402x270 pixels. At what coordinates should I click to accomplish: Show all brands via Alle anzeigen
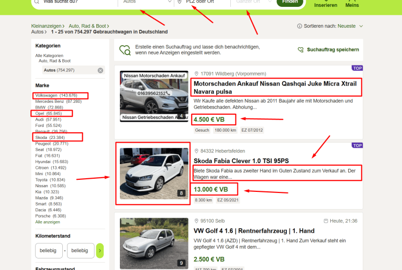pyautogui.click(x=48, y=222)
